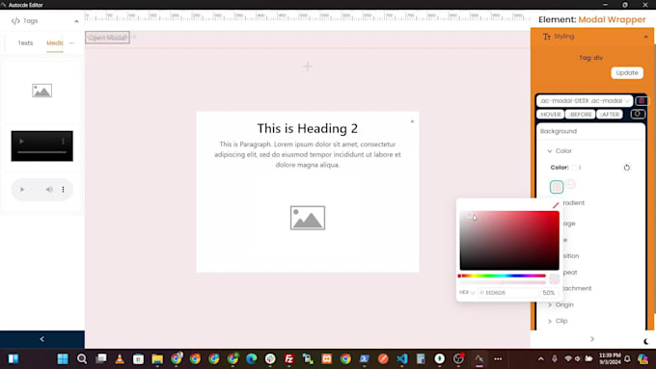The width and height of the screenshot is (656, 369).
Task: Play the audio element in sidebar
Action: tap(22, 189)
